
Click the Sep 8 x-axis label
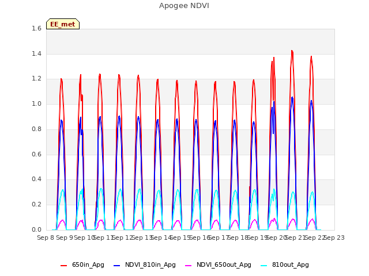46,237
